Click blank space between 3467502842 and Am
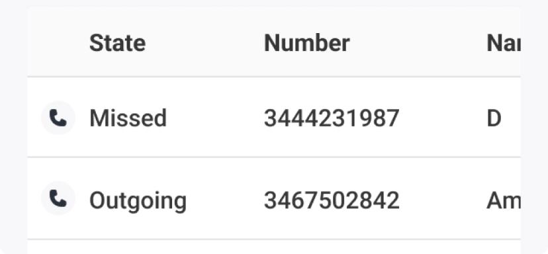 (443, 200)
